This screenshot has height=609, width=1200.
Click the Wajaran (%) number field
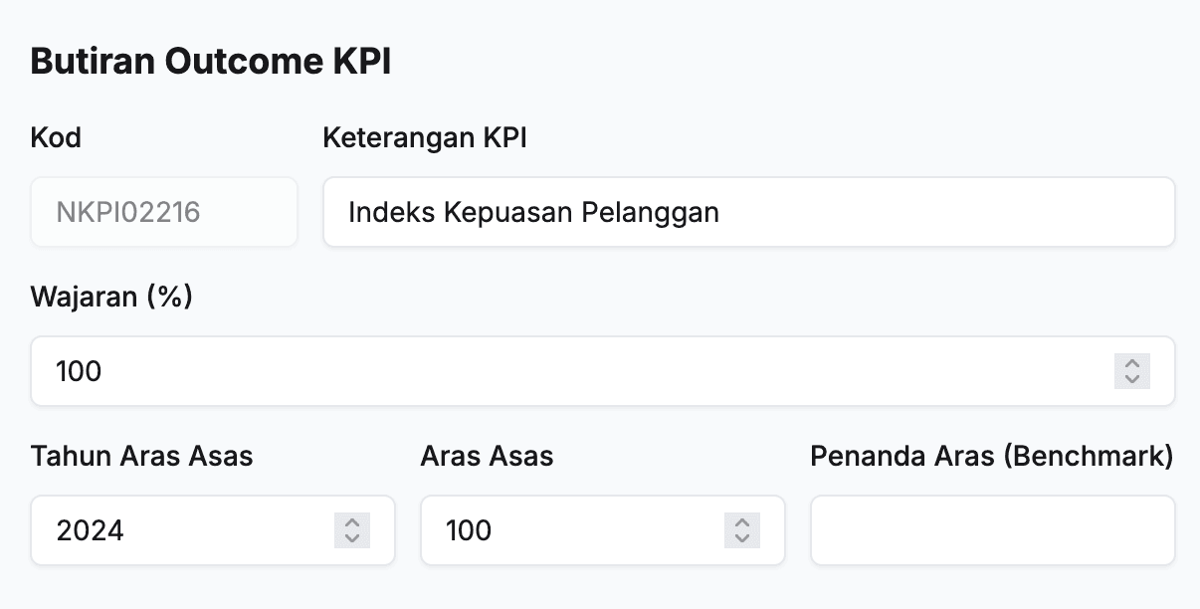click(567, 371)
